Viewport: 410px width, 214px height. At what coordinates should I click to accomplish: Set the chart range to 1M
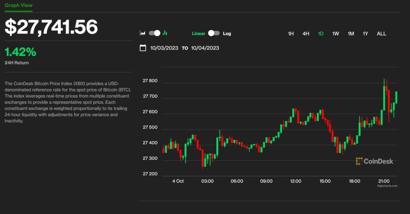pos(351,34)
